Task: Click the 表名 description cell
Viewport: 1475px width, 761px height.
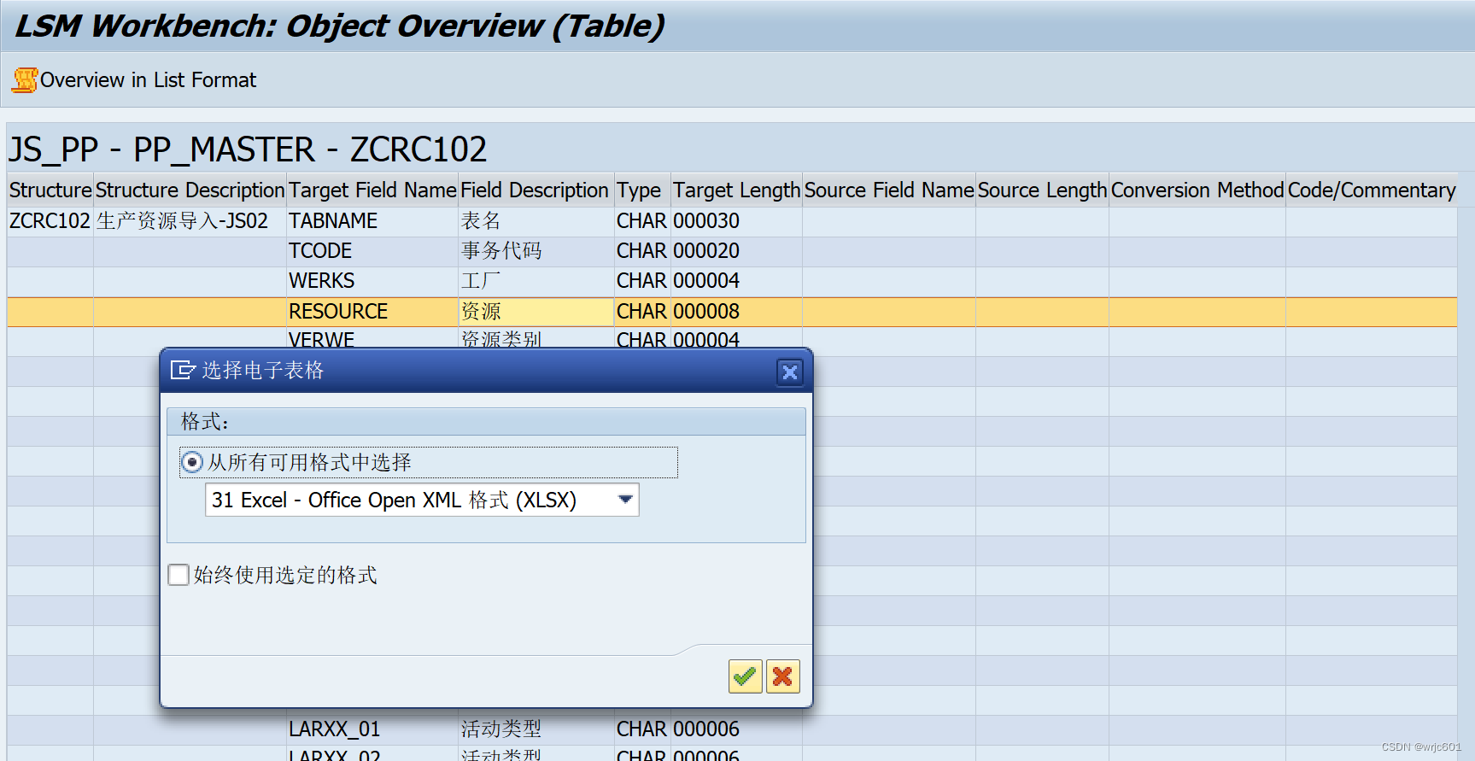Action: pos(536,221)
